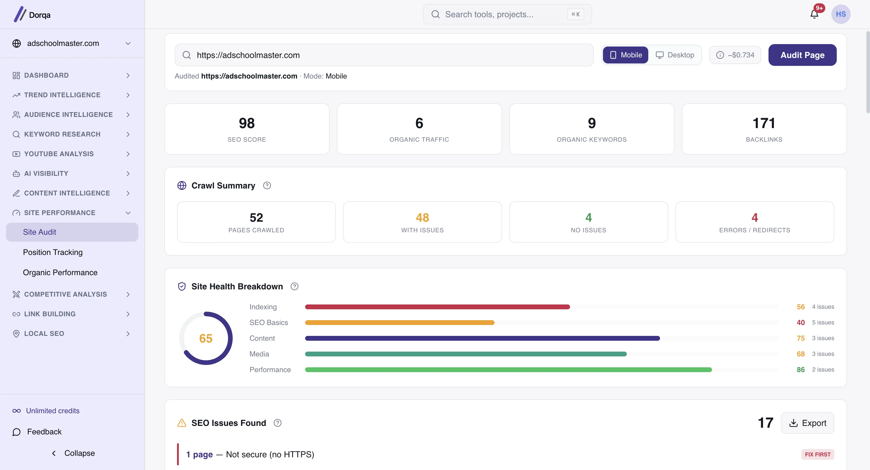The width and height of the screenshot is (870, 470).
Task: Click the SEO Issues warning triangle icon
Action: pyautogui.click(x=182, y=423)
